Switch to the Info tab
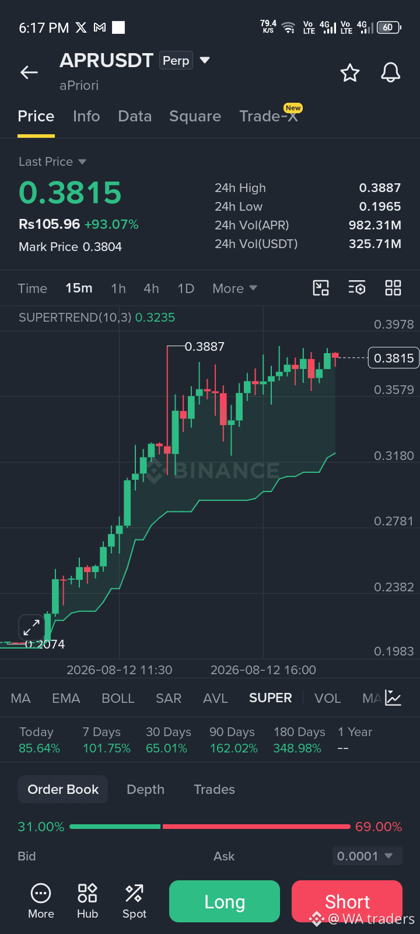 point(86,116)
